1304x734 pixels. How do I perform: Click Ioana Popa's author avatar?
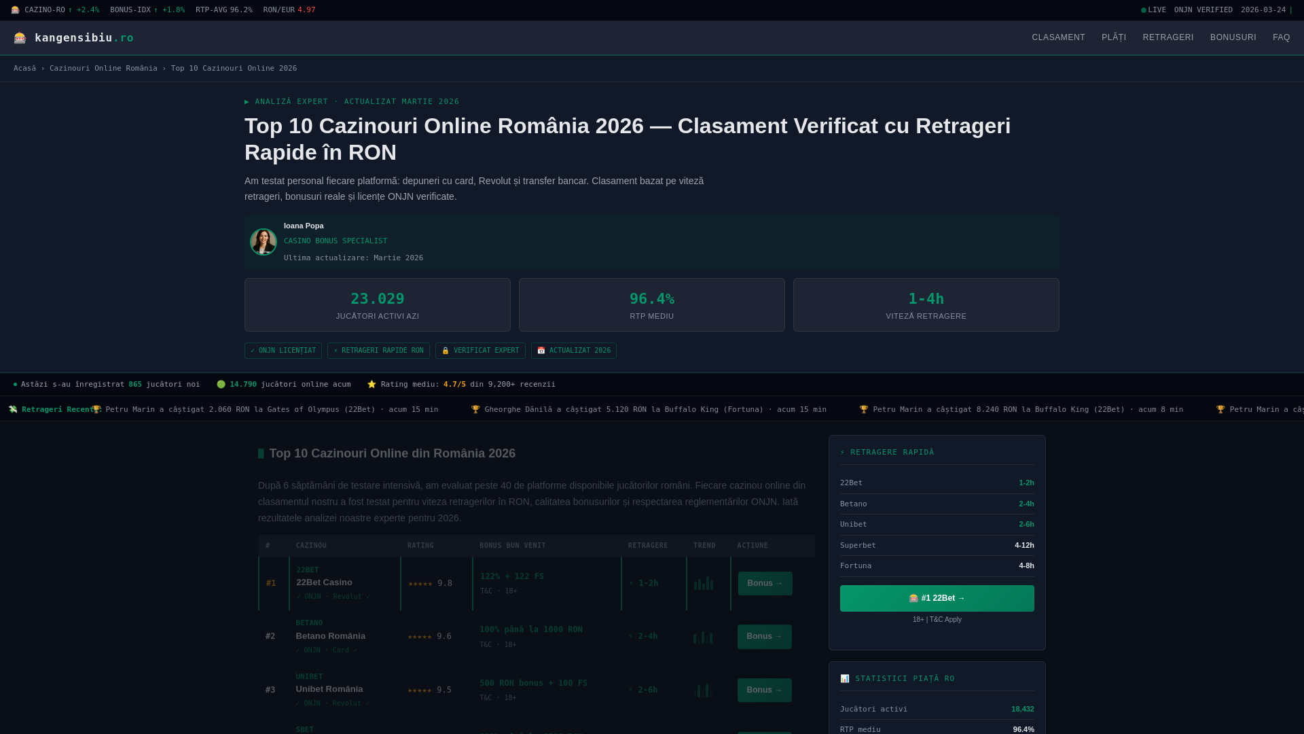pyautogui.click(x=264, y=242)
